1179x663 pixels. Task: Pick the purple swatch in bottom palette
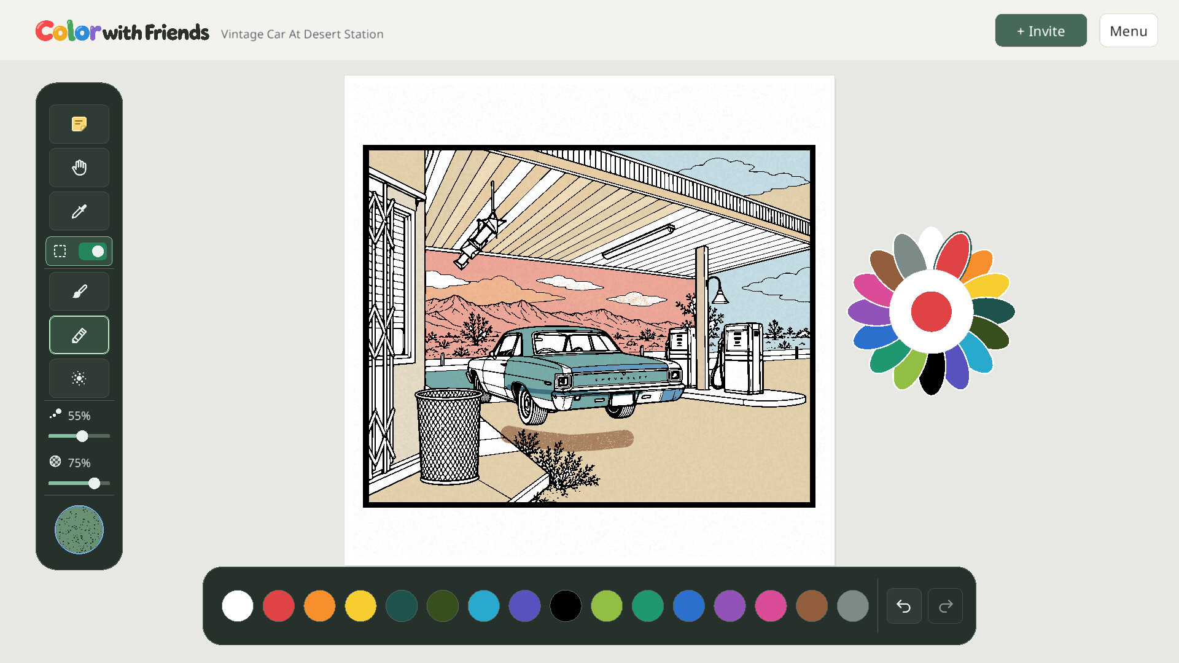click(x=730, y=606)
